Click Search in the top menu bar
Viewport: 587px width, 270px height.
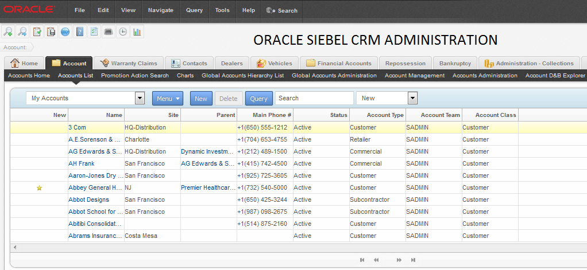(282, 10)
